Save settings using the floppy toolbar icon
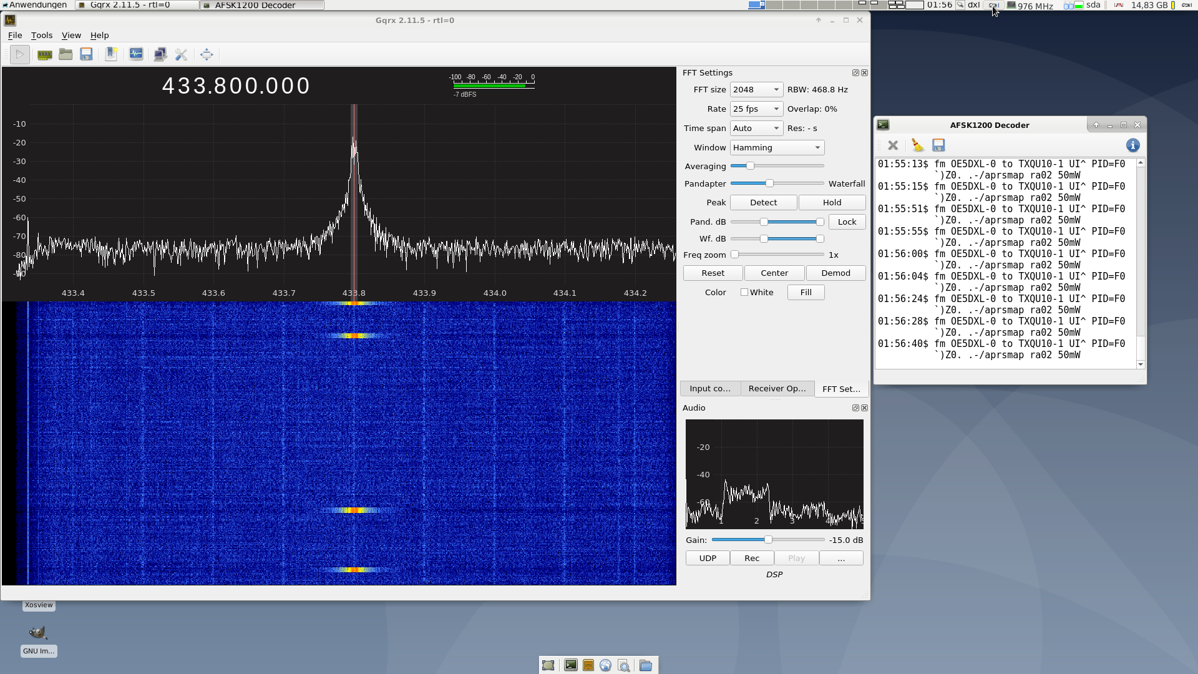Viewport: 1198px width, 674px height. pyautogui.click(x=86, y=55)
